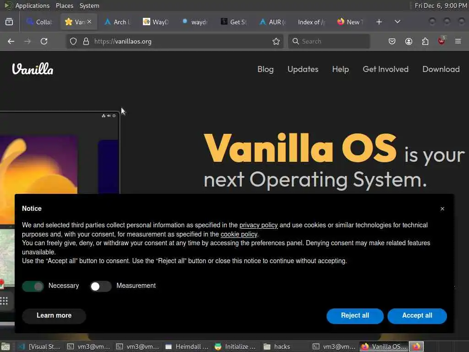The height and width of the screenshot is (352, 469).
Task: Show site security padlock info
Action: pyautogui.click(x=86, y=41)
